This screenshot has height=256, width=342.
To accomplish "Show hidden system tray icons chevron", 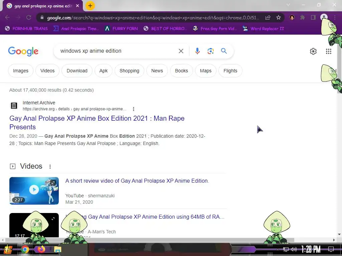I will point(278,249).
